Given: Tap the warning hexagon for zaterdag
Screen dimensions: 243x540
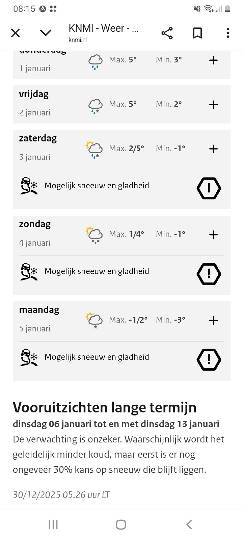Looking at the screenshot, I should [209, 188].
